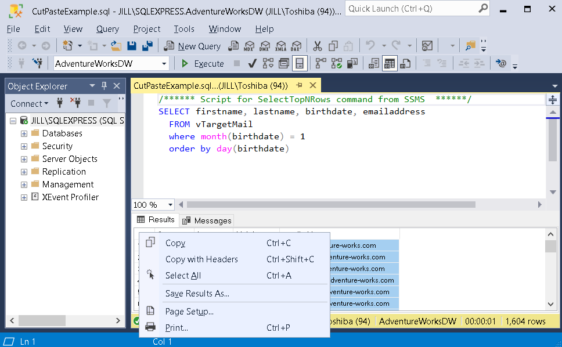
Task: Click the Save All icon
Action: pos(147,46)
